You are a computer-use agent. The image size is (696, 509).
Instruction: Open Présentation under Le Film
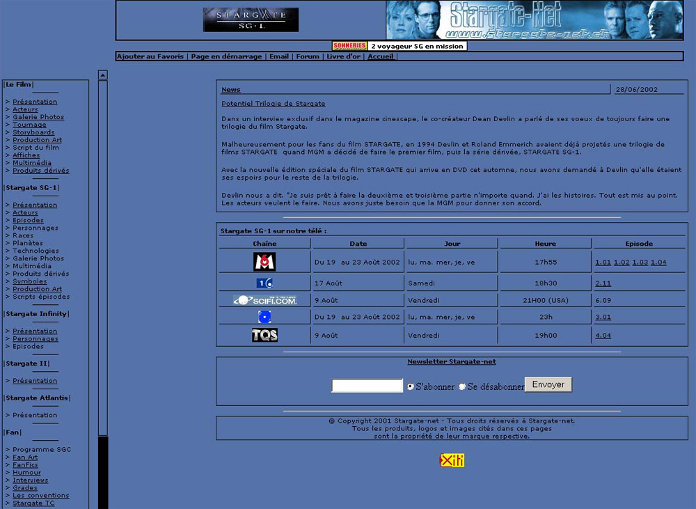click(35, 102)
